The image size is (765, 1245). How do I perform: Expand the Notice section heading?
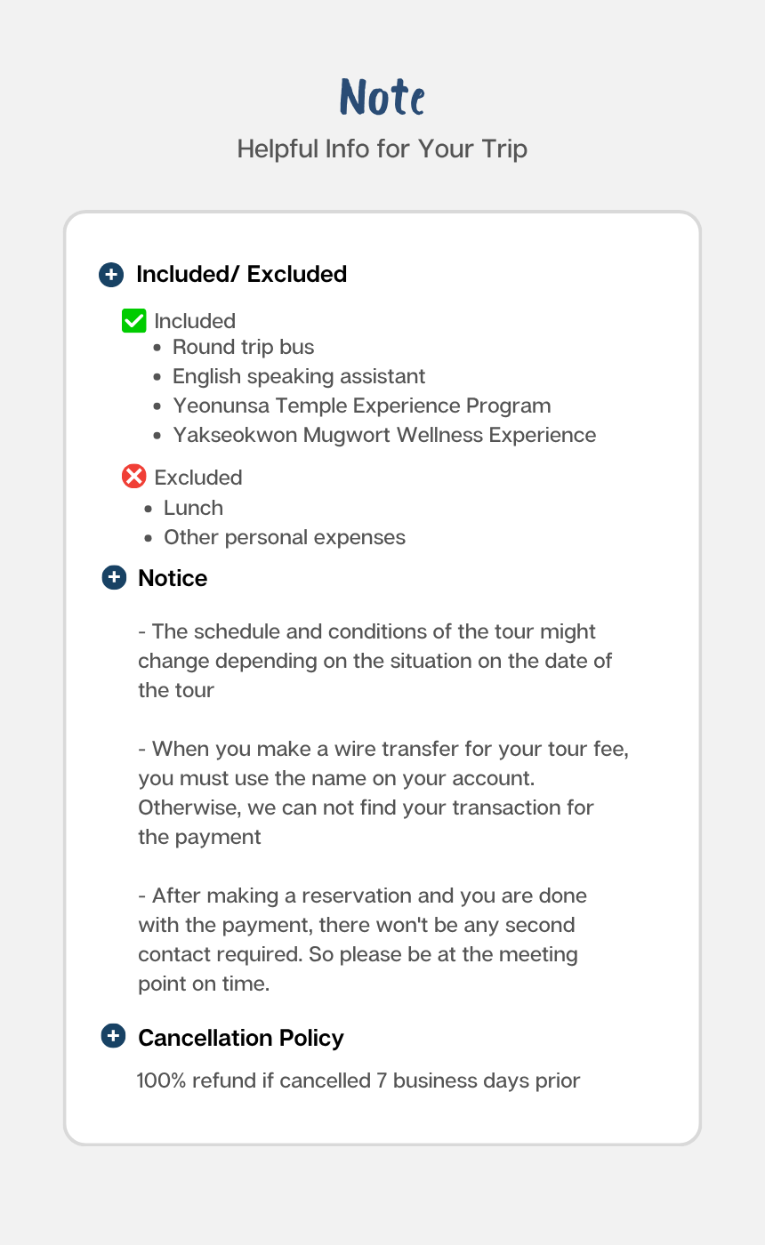coord(173,578)
